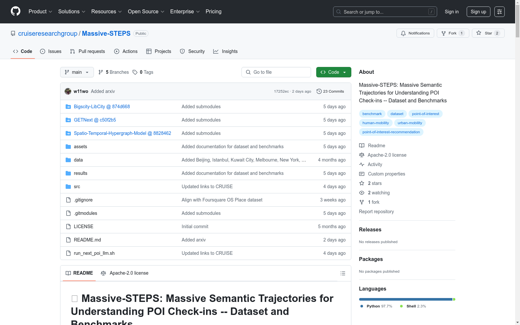The height and width of the screenshot is (325, 520).
Task: Open the main branch selector dropdown
Action: pos(77,72)
